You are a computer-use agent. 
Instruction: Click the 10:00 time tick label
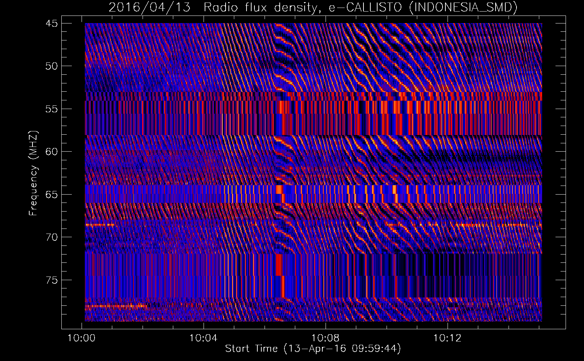[x=82, y=338]
